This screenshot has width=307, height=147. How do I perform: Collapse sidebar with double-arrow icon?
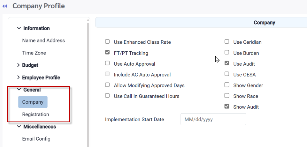click(5, 6)
